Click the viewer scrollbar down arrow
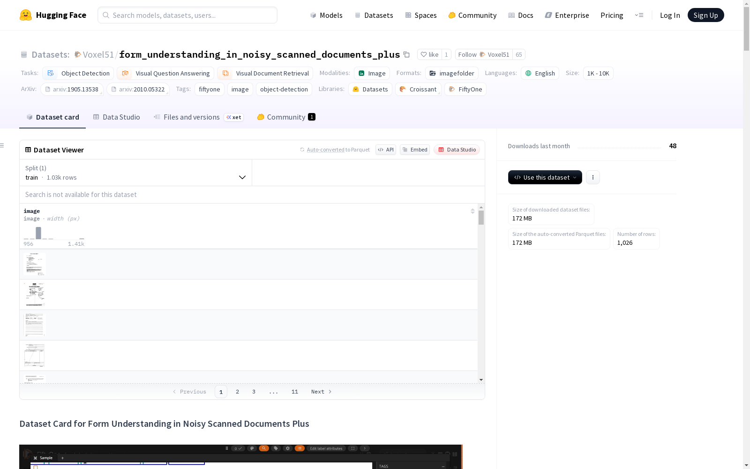Viewport: 750px width, 469px height. point(481,380)
